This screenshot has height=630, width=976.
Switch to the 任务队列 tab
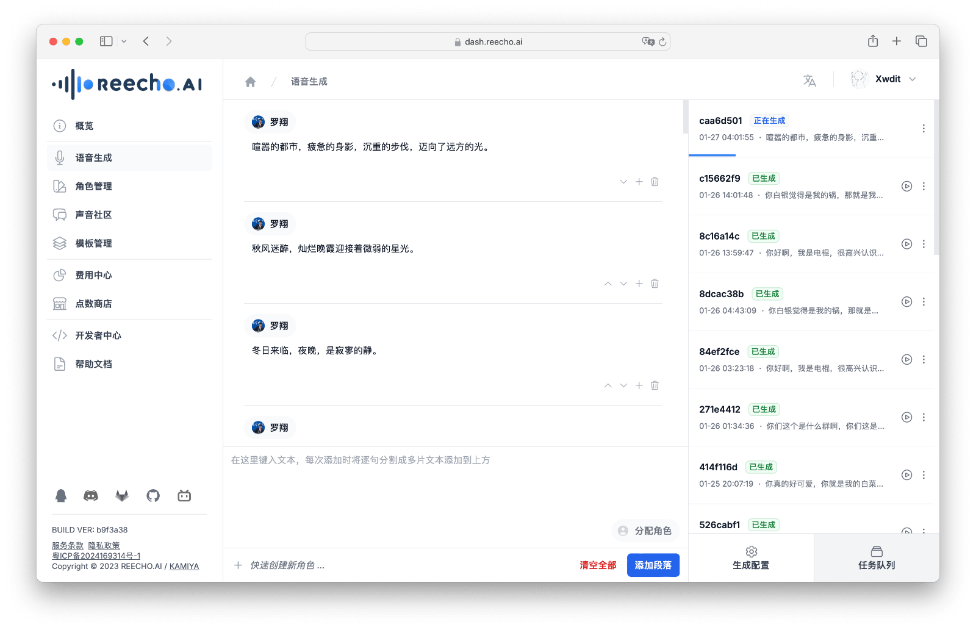877,557
